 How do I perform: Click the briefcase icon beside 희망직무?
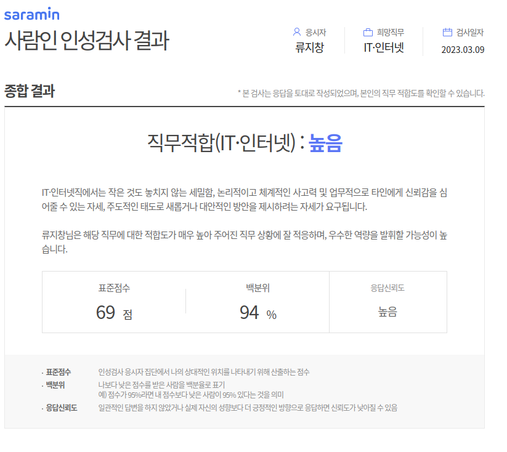(368, 33)
